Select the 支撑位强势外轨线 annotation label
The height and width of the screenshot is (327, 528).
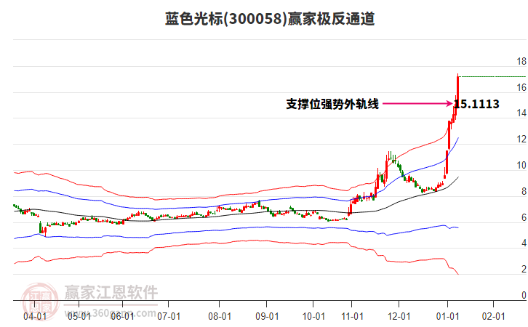click(332, 104)
